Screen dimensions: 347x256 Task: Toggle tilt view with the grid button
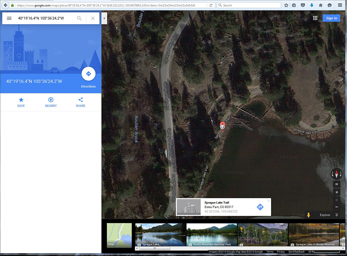pos(336,184)
